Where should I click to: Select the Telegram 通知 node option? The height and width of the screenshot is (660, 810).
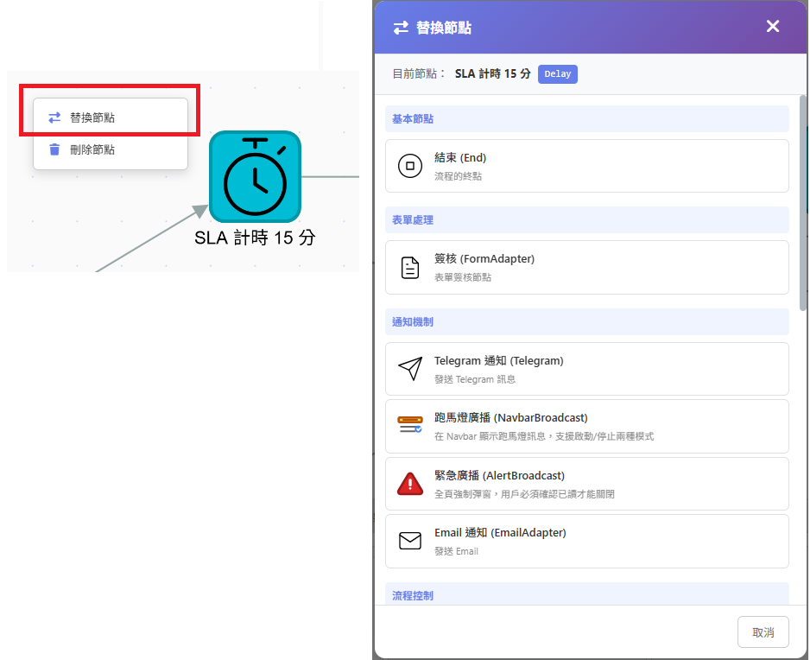[x=587, y=369]
